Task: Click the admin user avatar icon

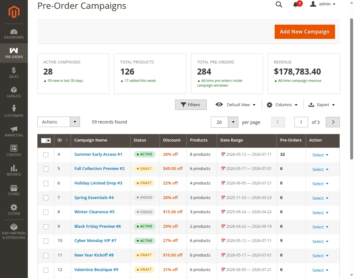Action: pyautogui.click(x=313, y=4)
